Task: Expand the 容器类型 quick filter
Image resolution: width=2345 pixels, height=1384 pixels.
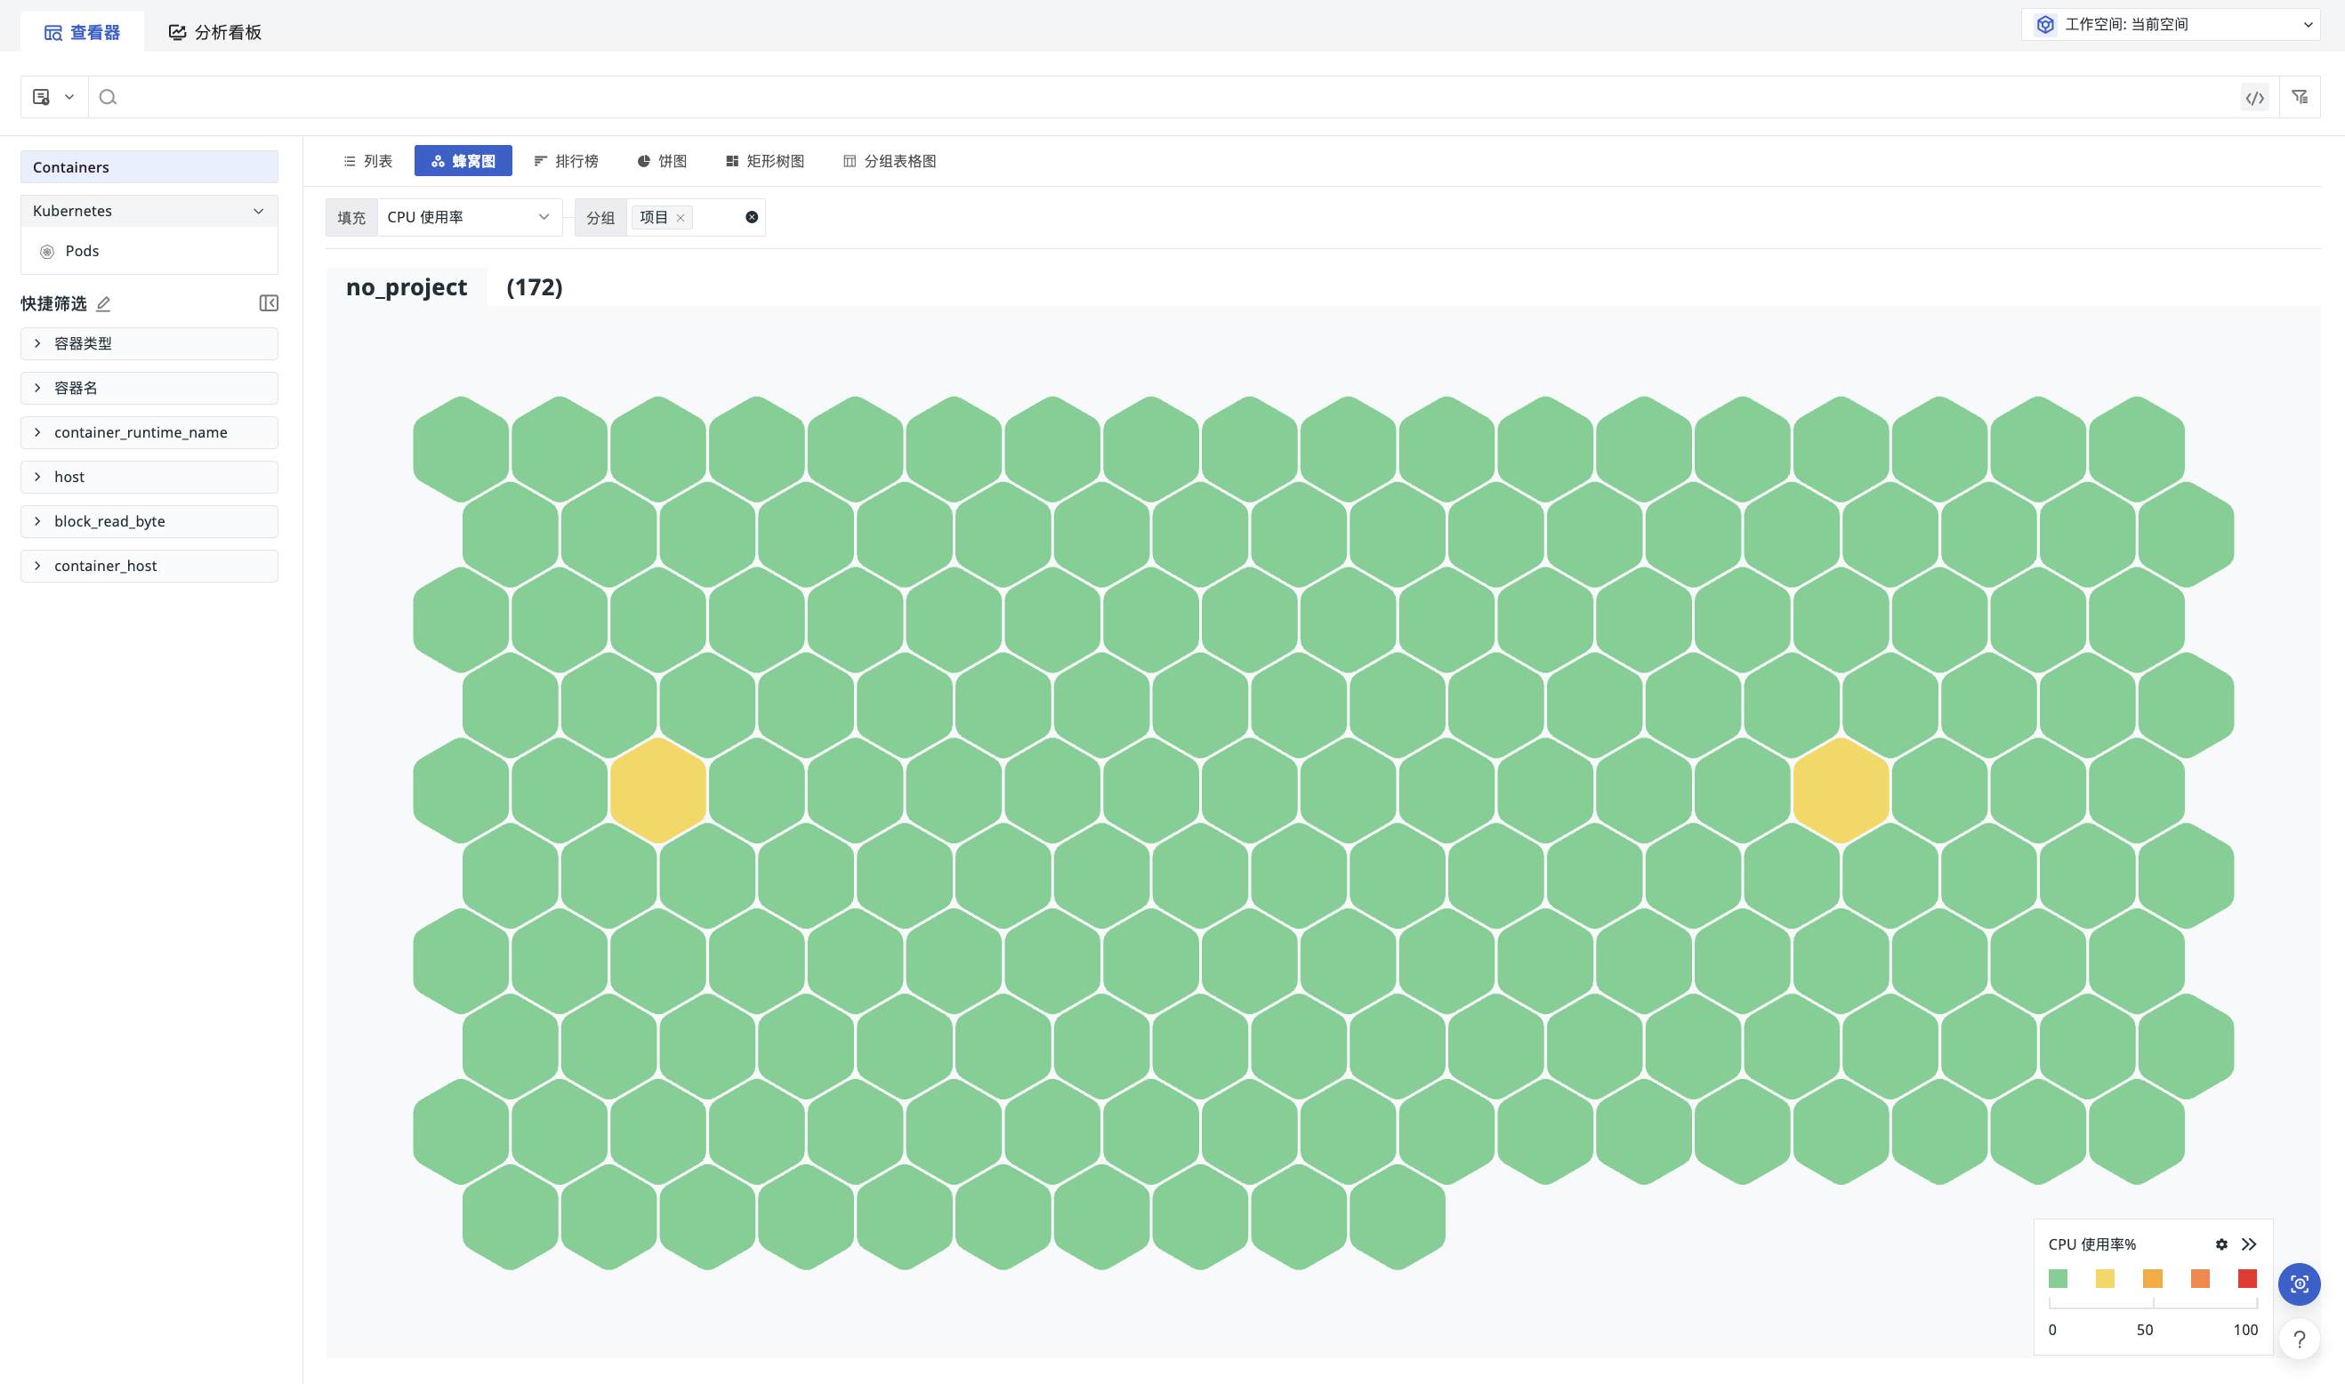Action: click(x=149, y=343)
